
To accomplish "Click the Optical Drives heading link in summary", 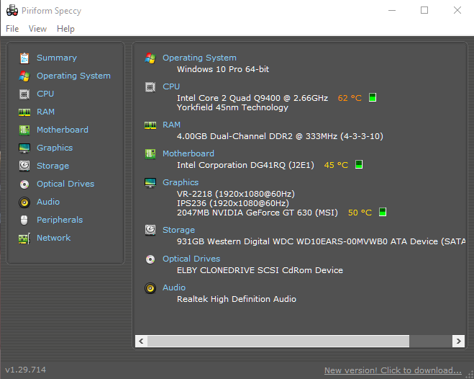I will point(191,259).
